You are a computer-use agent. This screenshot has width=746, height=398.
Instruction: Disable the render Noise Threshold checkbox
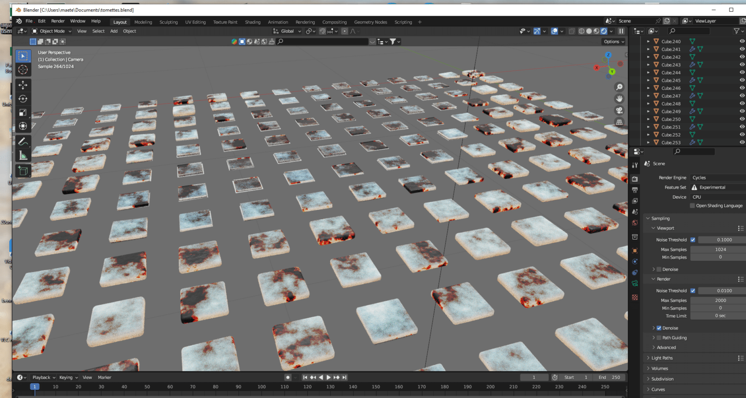point(693,290)
